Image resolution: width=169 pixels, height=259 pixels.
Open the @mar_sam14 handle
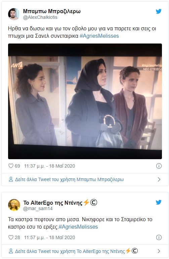(38, 208)
